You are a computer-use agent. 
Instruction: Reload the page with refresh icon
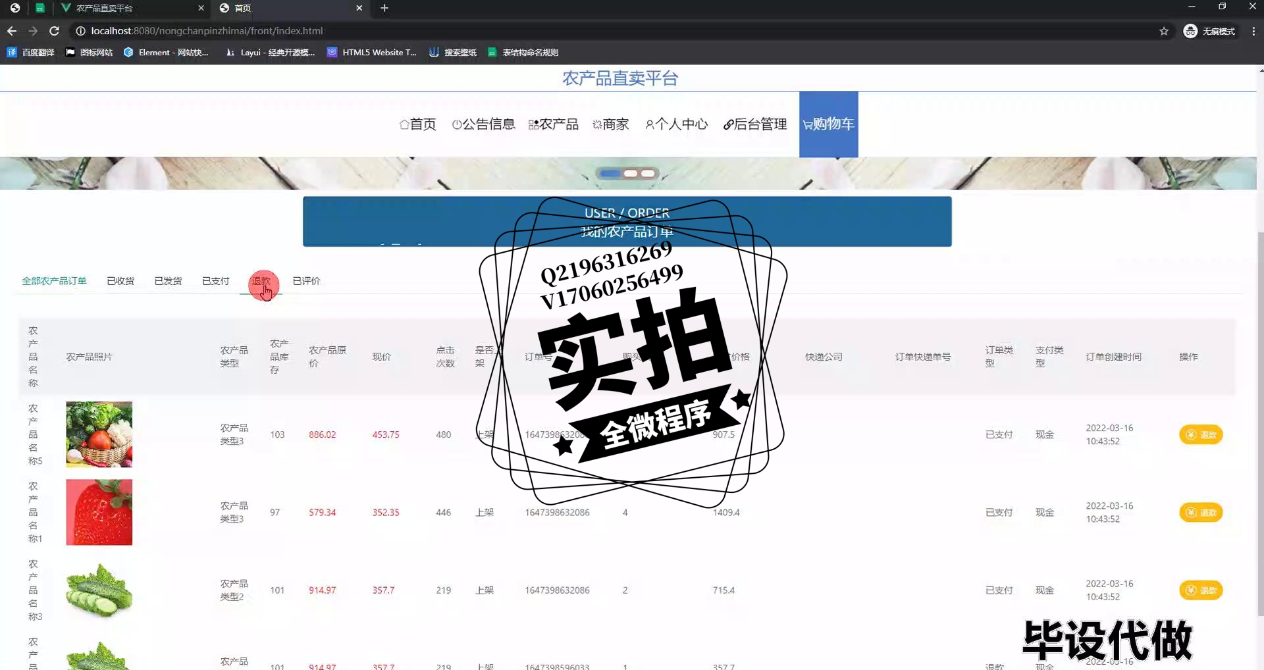click(55, 31)
